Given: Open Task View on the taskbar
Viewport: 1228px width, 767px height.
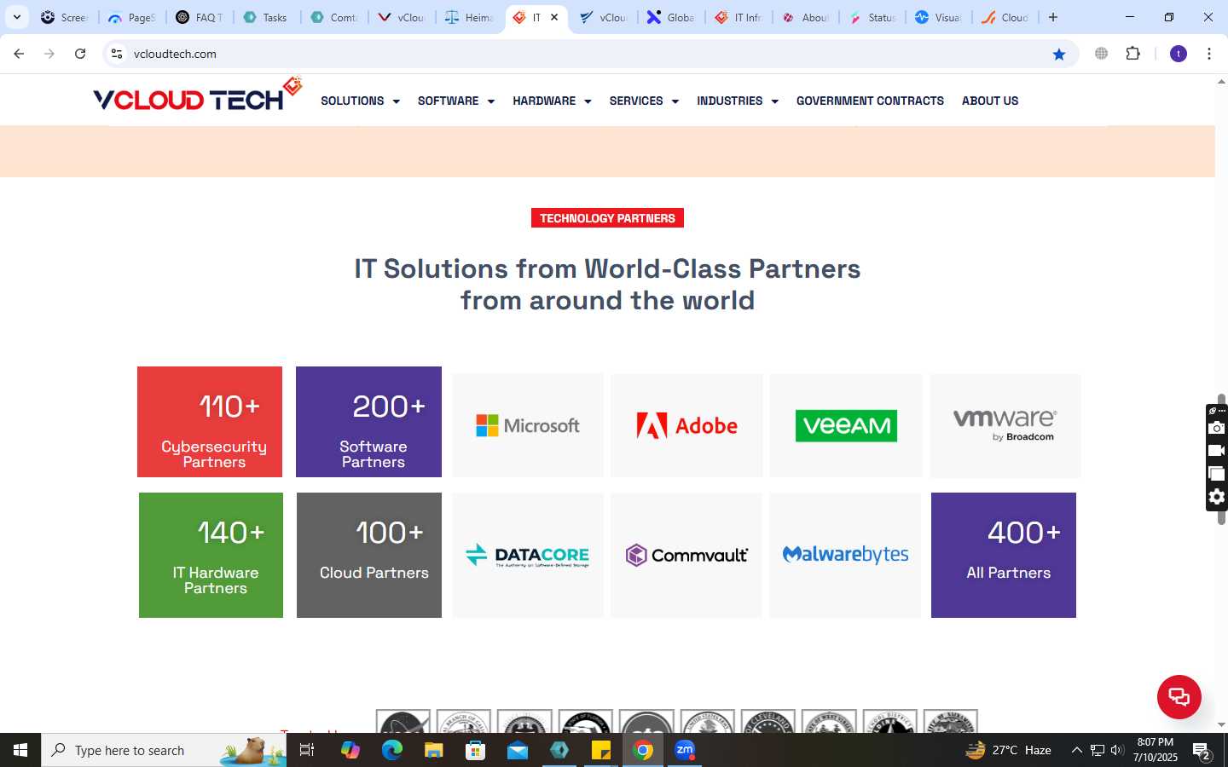Looking at the screenshot, I should point(307,750).
